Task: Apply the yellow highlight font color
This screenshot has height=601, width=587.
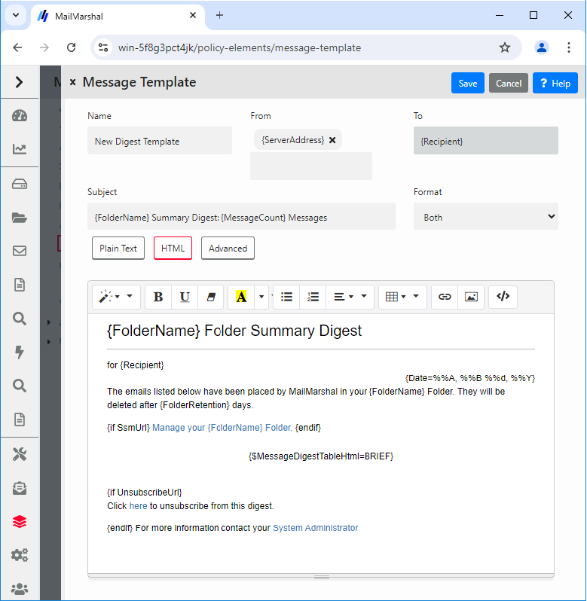Action: (x=241, y=297)
